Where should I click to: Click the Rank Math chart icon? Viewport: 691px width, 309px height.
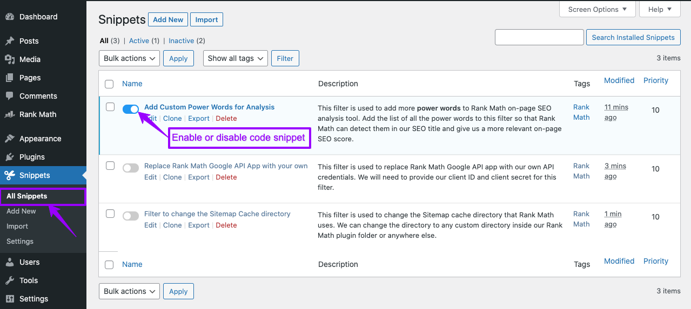point(9,114)
